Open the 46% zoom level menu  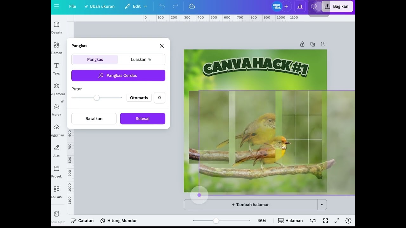click(262, 221)
